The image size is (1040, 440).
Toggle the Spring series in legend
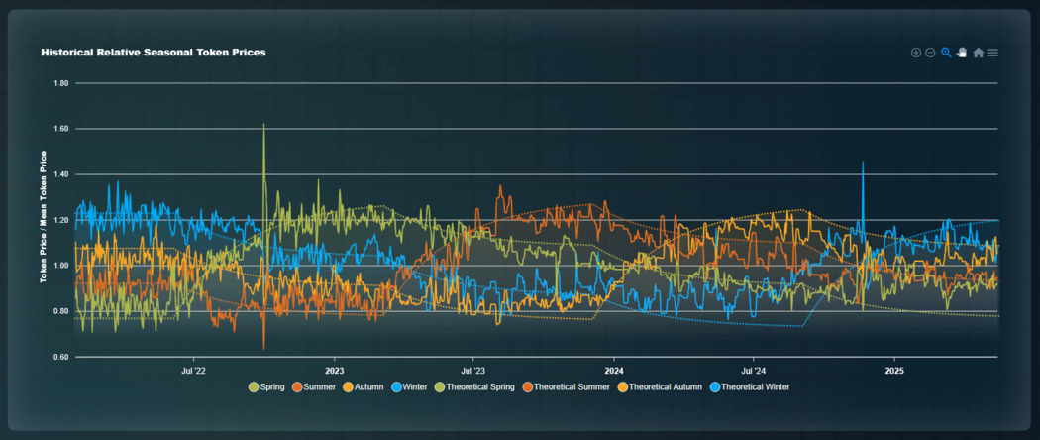272,386
